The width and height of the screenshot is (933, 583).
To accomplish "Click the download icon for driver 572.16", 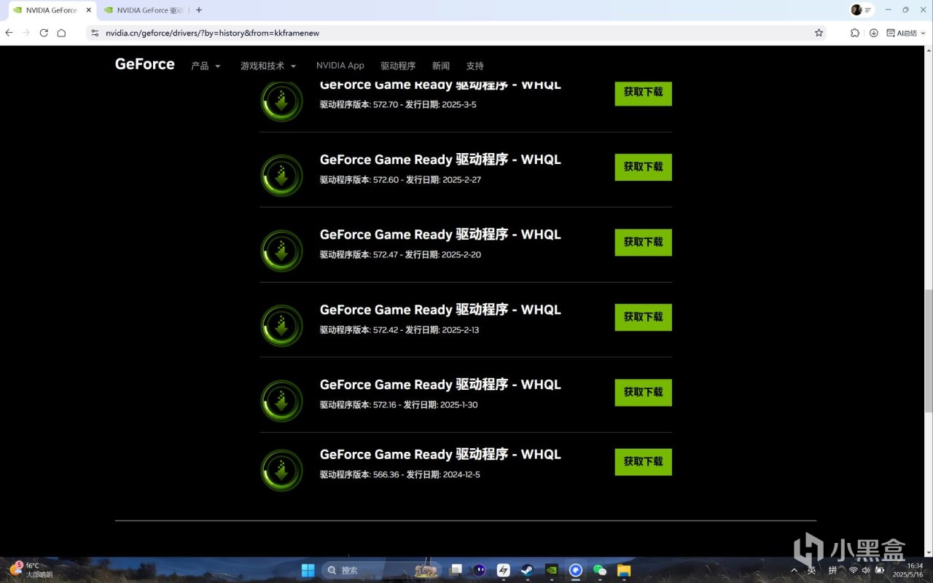I will (281, 401).
